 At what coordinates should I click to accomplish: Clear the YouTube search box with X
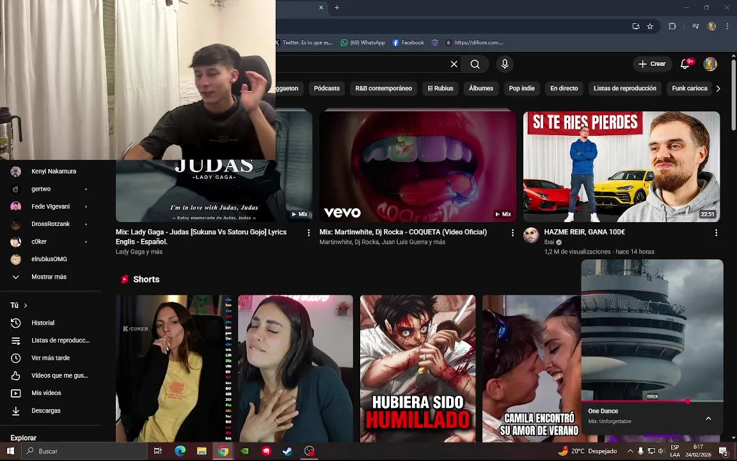pyautogui.click(x=454, y=64)
